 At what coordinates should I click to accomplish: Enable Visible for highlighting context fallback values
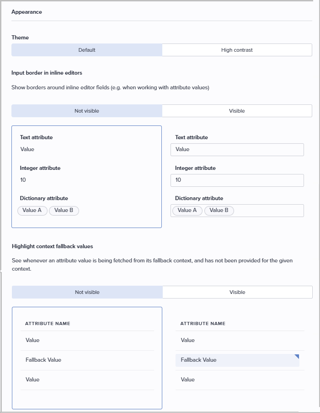point(237,292)
